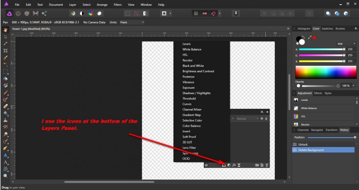Click the Layer Effects fx icon
Image resolution: width=359 pixels, height=190 pixels.
click(x=233, y=165)
